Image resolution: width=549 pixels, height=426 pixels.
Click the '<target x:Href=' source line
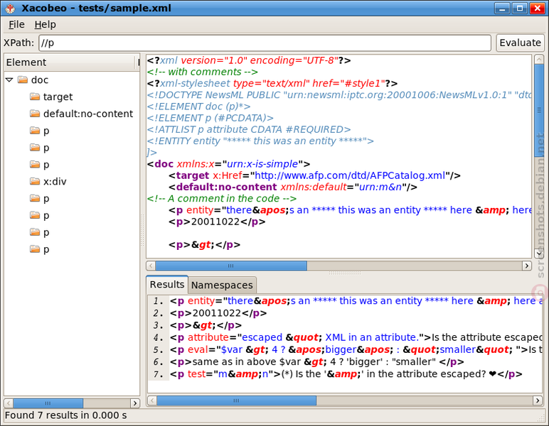point(314,176)
